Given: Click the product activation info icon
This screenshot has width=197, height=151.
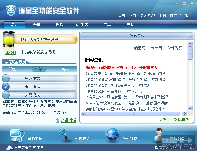Looking at the screenshot, I should (58, 120).
